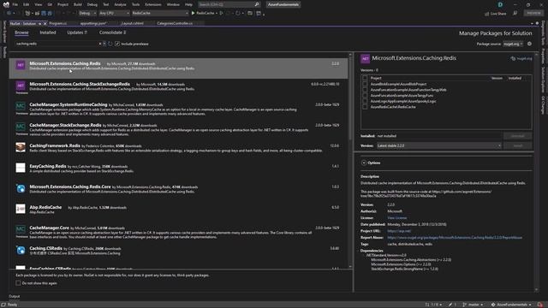The width and height of the screenshot is (548, 308).
Task: Open the View License link
Action: coord(397,218)
